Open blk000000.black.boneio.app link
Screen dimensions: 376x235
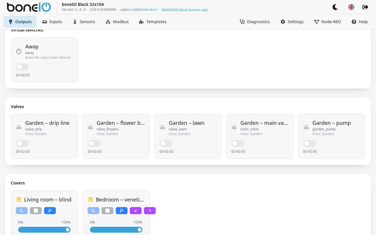click(184, 10)
